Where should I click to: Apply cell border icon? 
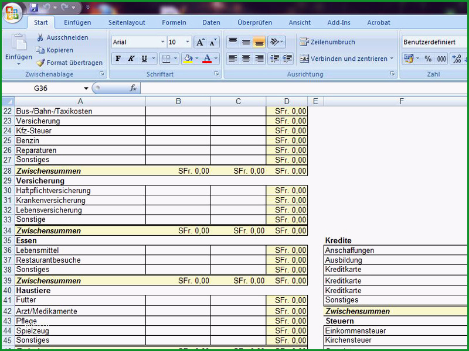click(x=166, y=58)
